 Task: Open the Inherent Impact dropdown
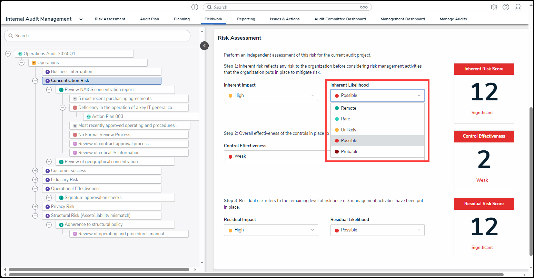coord(271,96)
